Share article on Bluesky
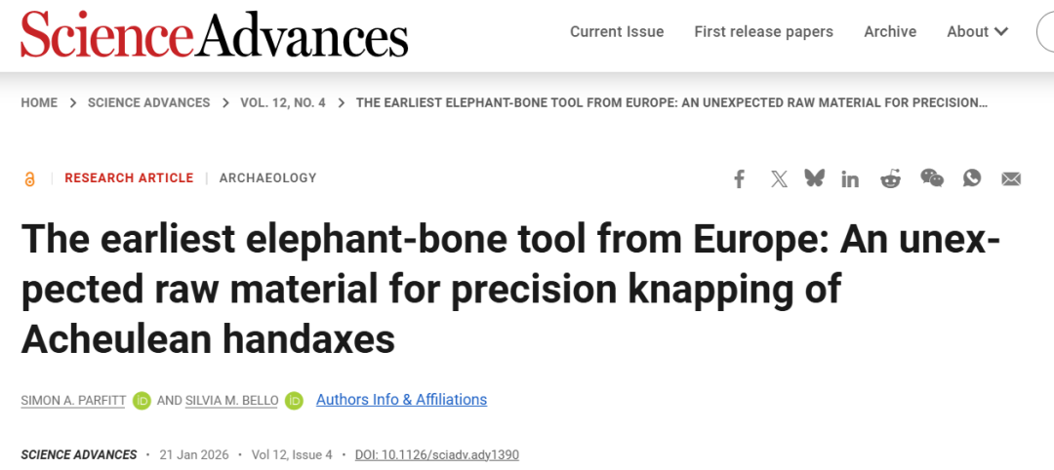1054x470 pixels. click(x=814, y=178)
